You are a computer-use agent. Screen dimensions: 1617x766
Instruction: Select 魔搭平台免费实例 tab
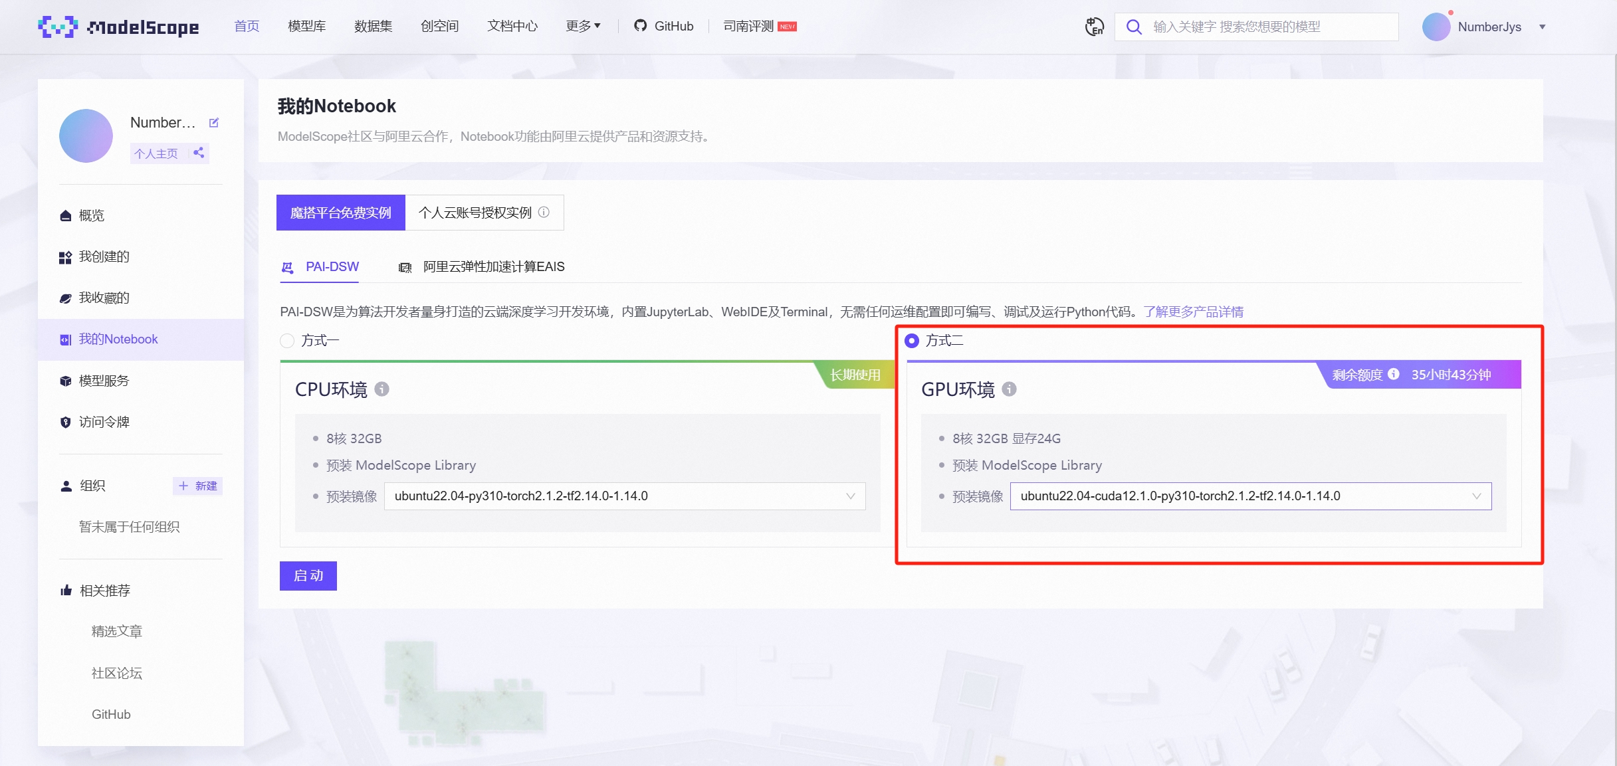tap(341, 213)
